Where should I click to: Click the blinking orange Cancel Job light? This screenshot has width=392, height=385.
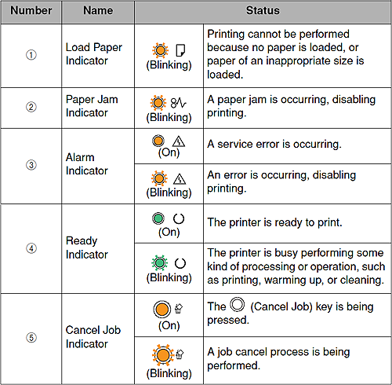tap(163, 355)
